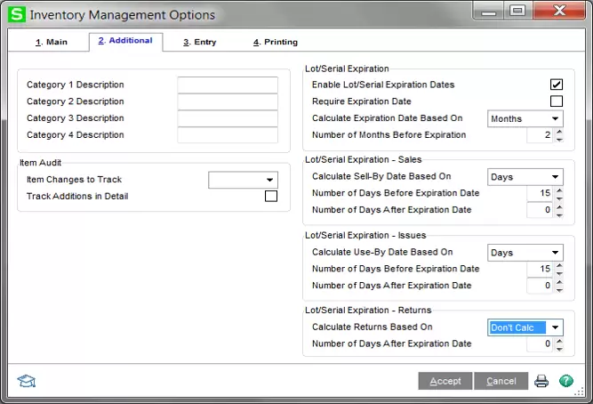
Task: Check the Require Expiration Date box
Action: tap(557, 101)
